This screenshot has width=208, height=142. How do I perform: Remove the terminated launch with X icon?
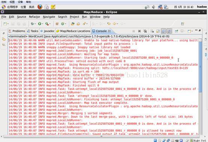[139, 31]
